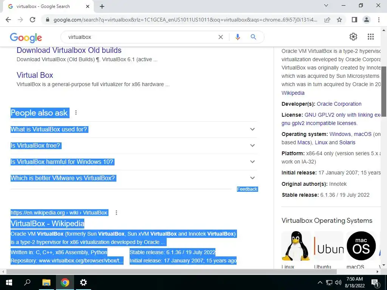Show hidden system tray icons
Viewport: 387px width, 290px height.
[320, 282]
